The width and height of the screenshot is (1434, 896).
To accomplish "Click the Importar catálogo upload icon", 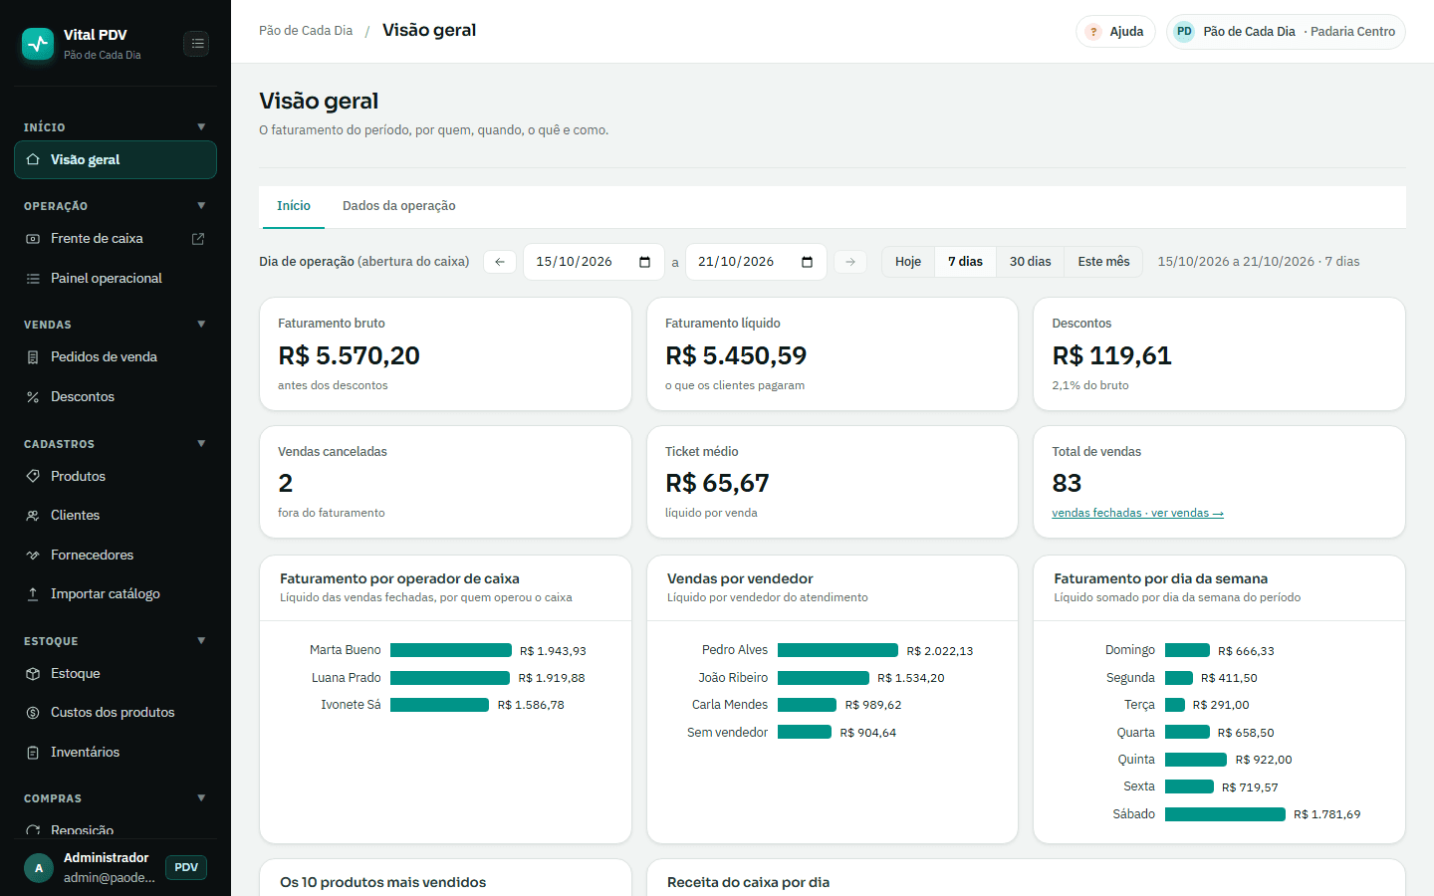I will [x=33, y=594].
